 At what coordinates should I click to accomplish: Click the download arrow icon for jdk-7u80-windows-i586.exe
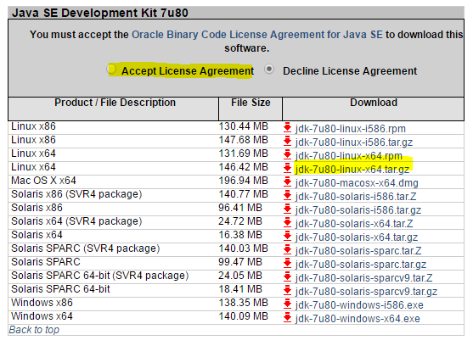pyautogui.click(x=288, y=304)
